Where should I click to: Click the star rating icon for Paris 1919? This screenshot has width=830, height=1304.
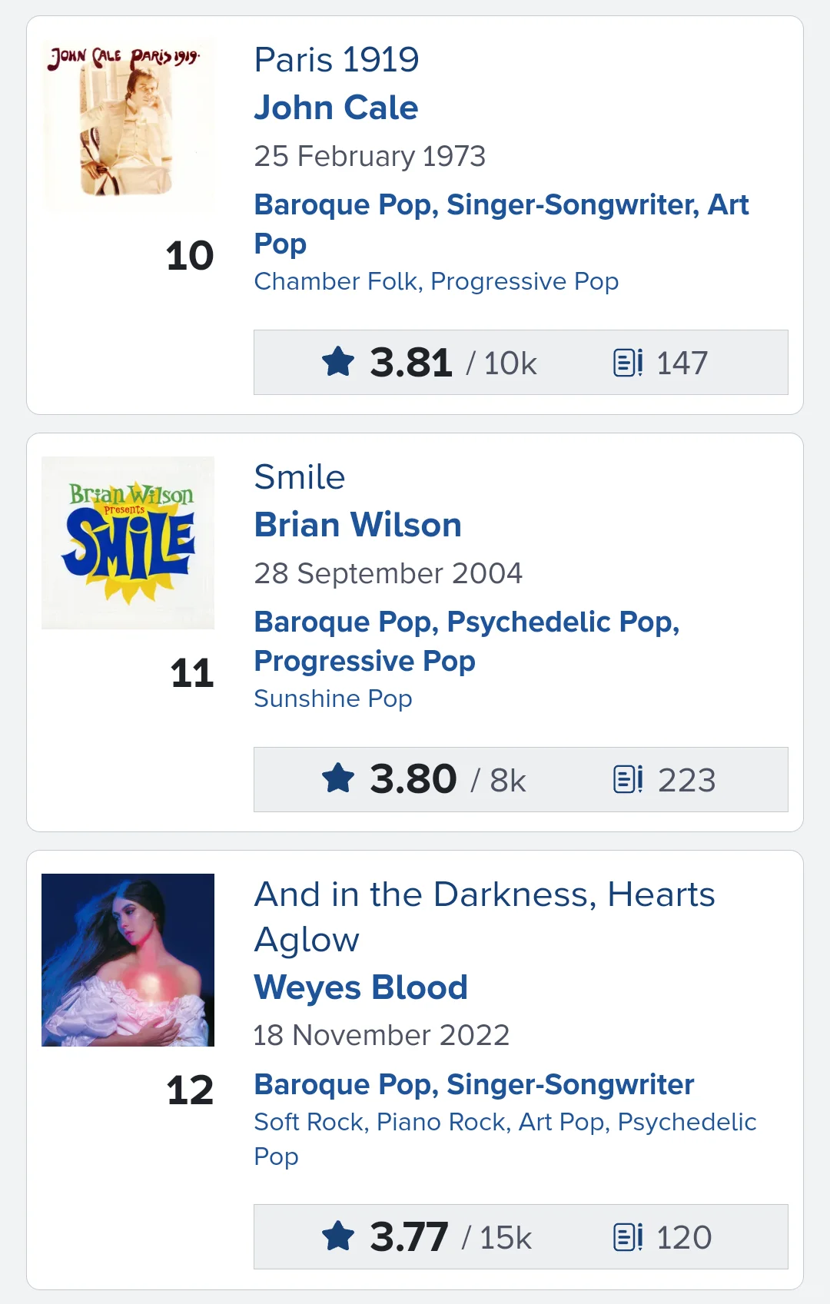click(x=338, y=362)
